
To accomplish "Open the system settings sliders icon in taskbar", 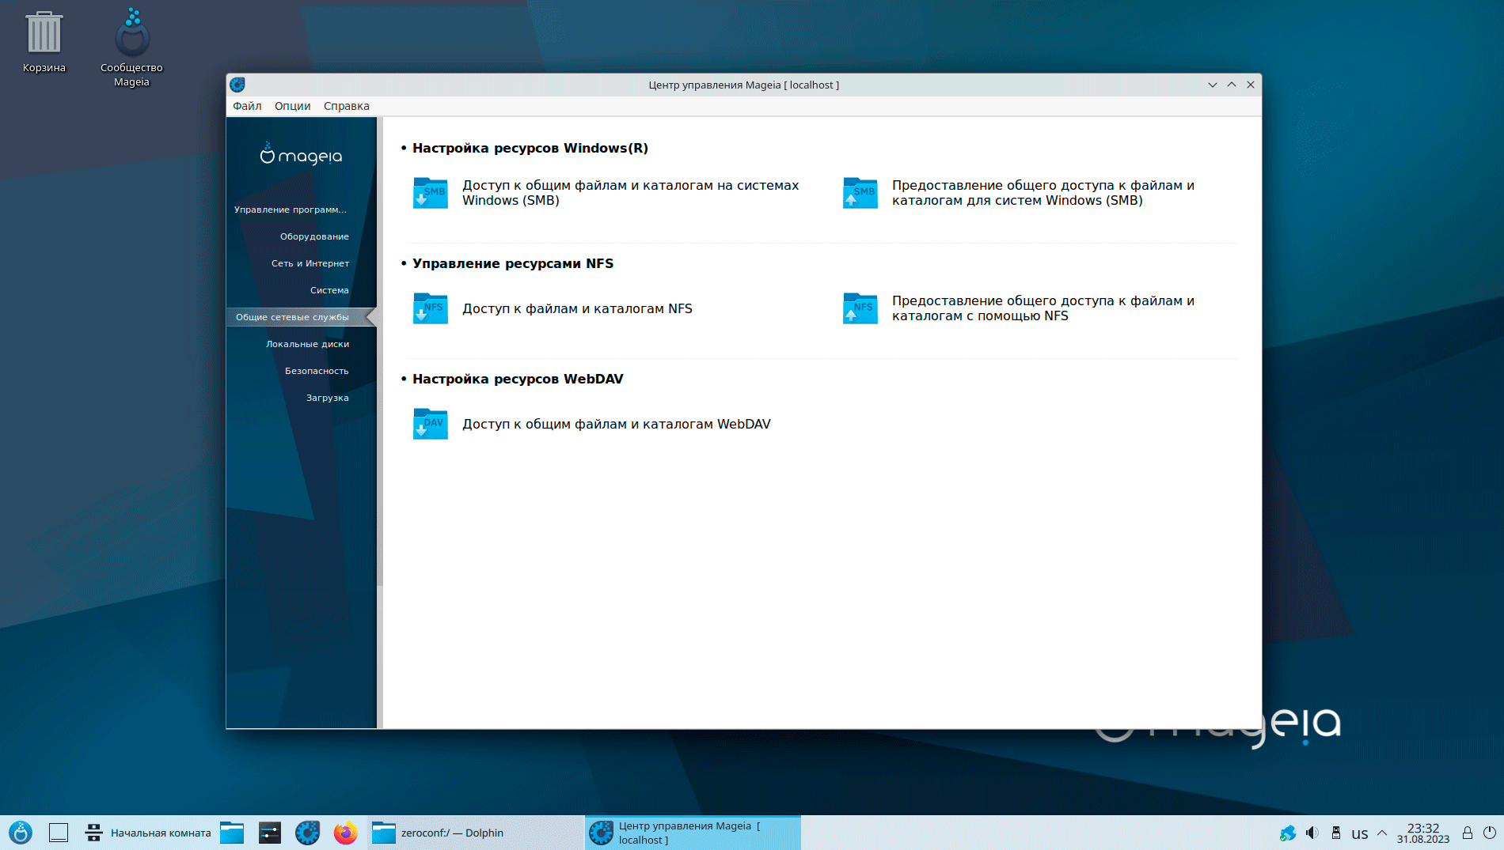I will click(x=270, y=833).
